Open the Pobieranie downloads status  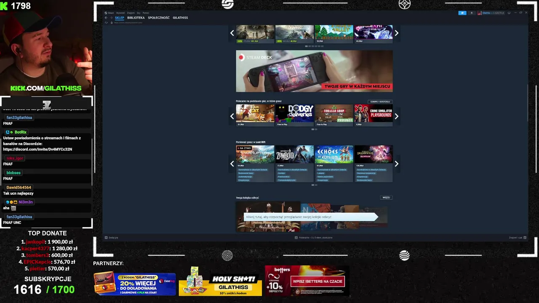(x=314, y=237)
